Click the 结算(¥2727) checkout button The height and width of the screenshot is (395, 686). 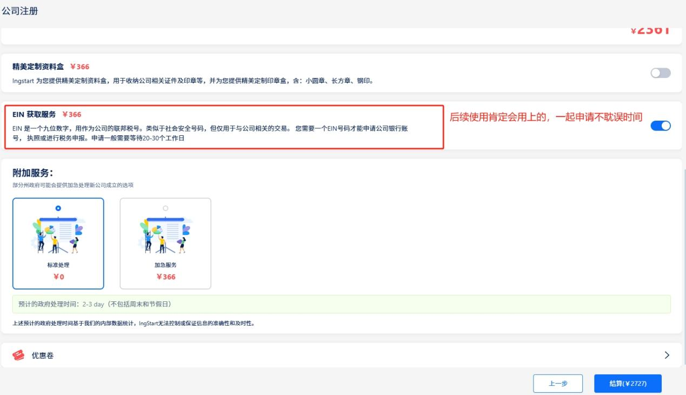629,383
